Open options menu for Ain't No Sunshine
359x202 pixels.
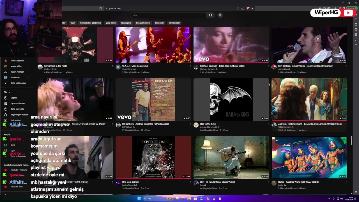190,124
